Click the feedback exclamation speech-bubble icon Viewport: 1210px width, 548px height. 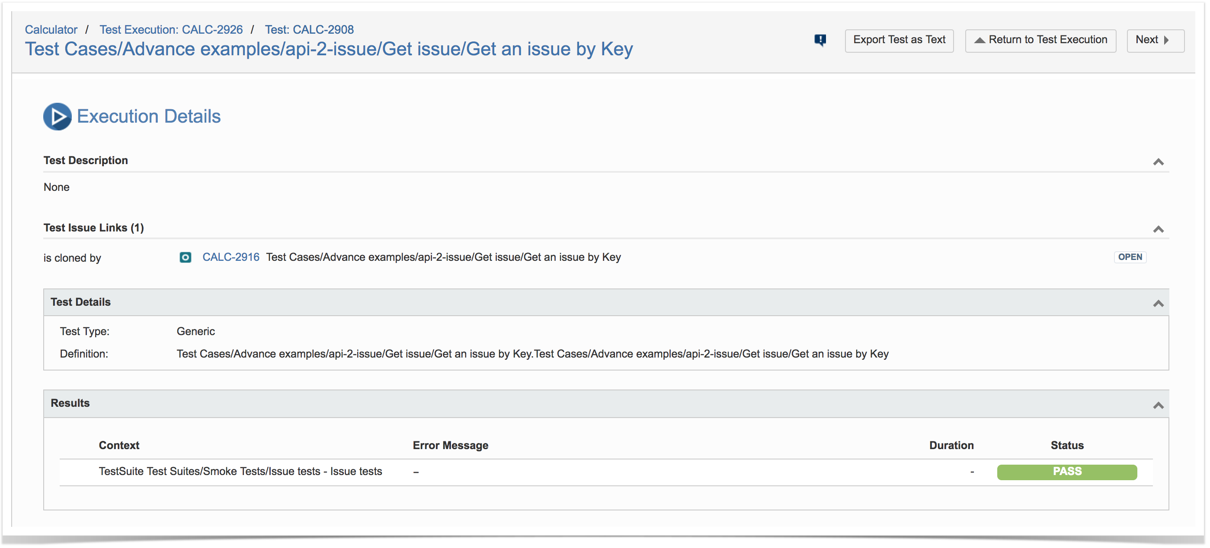point(819,40)
